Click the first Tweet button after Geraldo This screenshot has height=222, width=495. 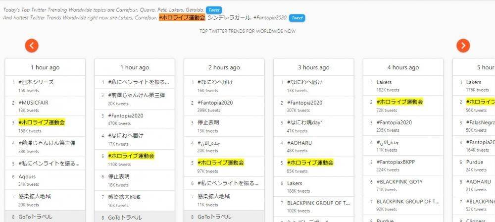point(214,10)
